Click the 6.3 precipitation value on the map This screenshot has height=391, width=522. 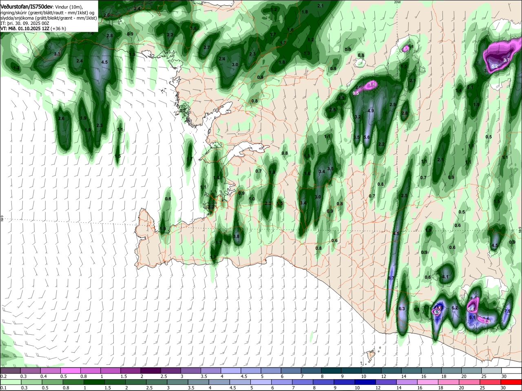tap(401, 309)
